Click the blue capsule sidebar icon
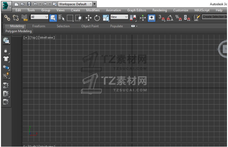228x147 pixels. [6, 67]
